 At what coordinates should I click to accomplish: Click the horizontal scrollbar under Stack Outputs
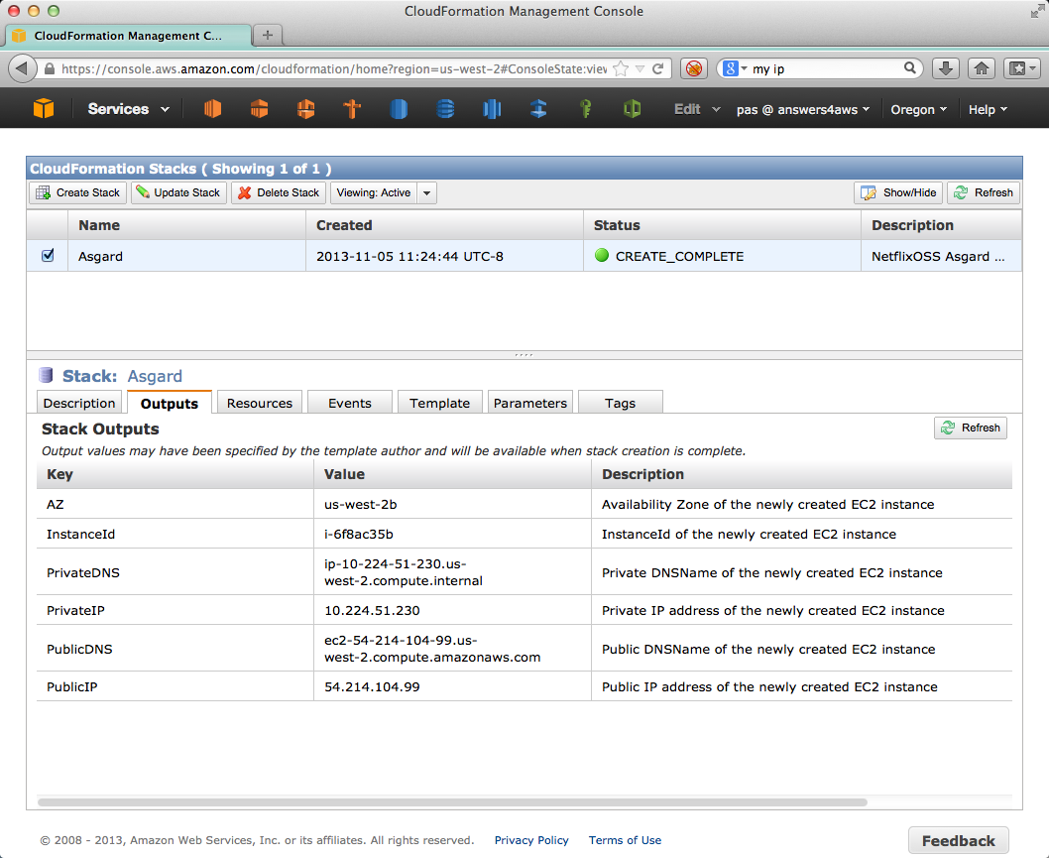pyautogui.click(x=452, y=801)
